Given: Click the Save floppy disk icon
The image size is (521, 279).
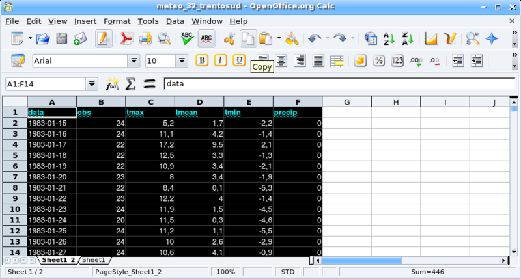Looking at the screenshot, I should click(61, 38).
